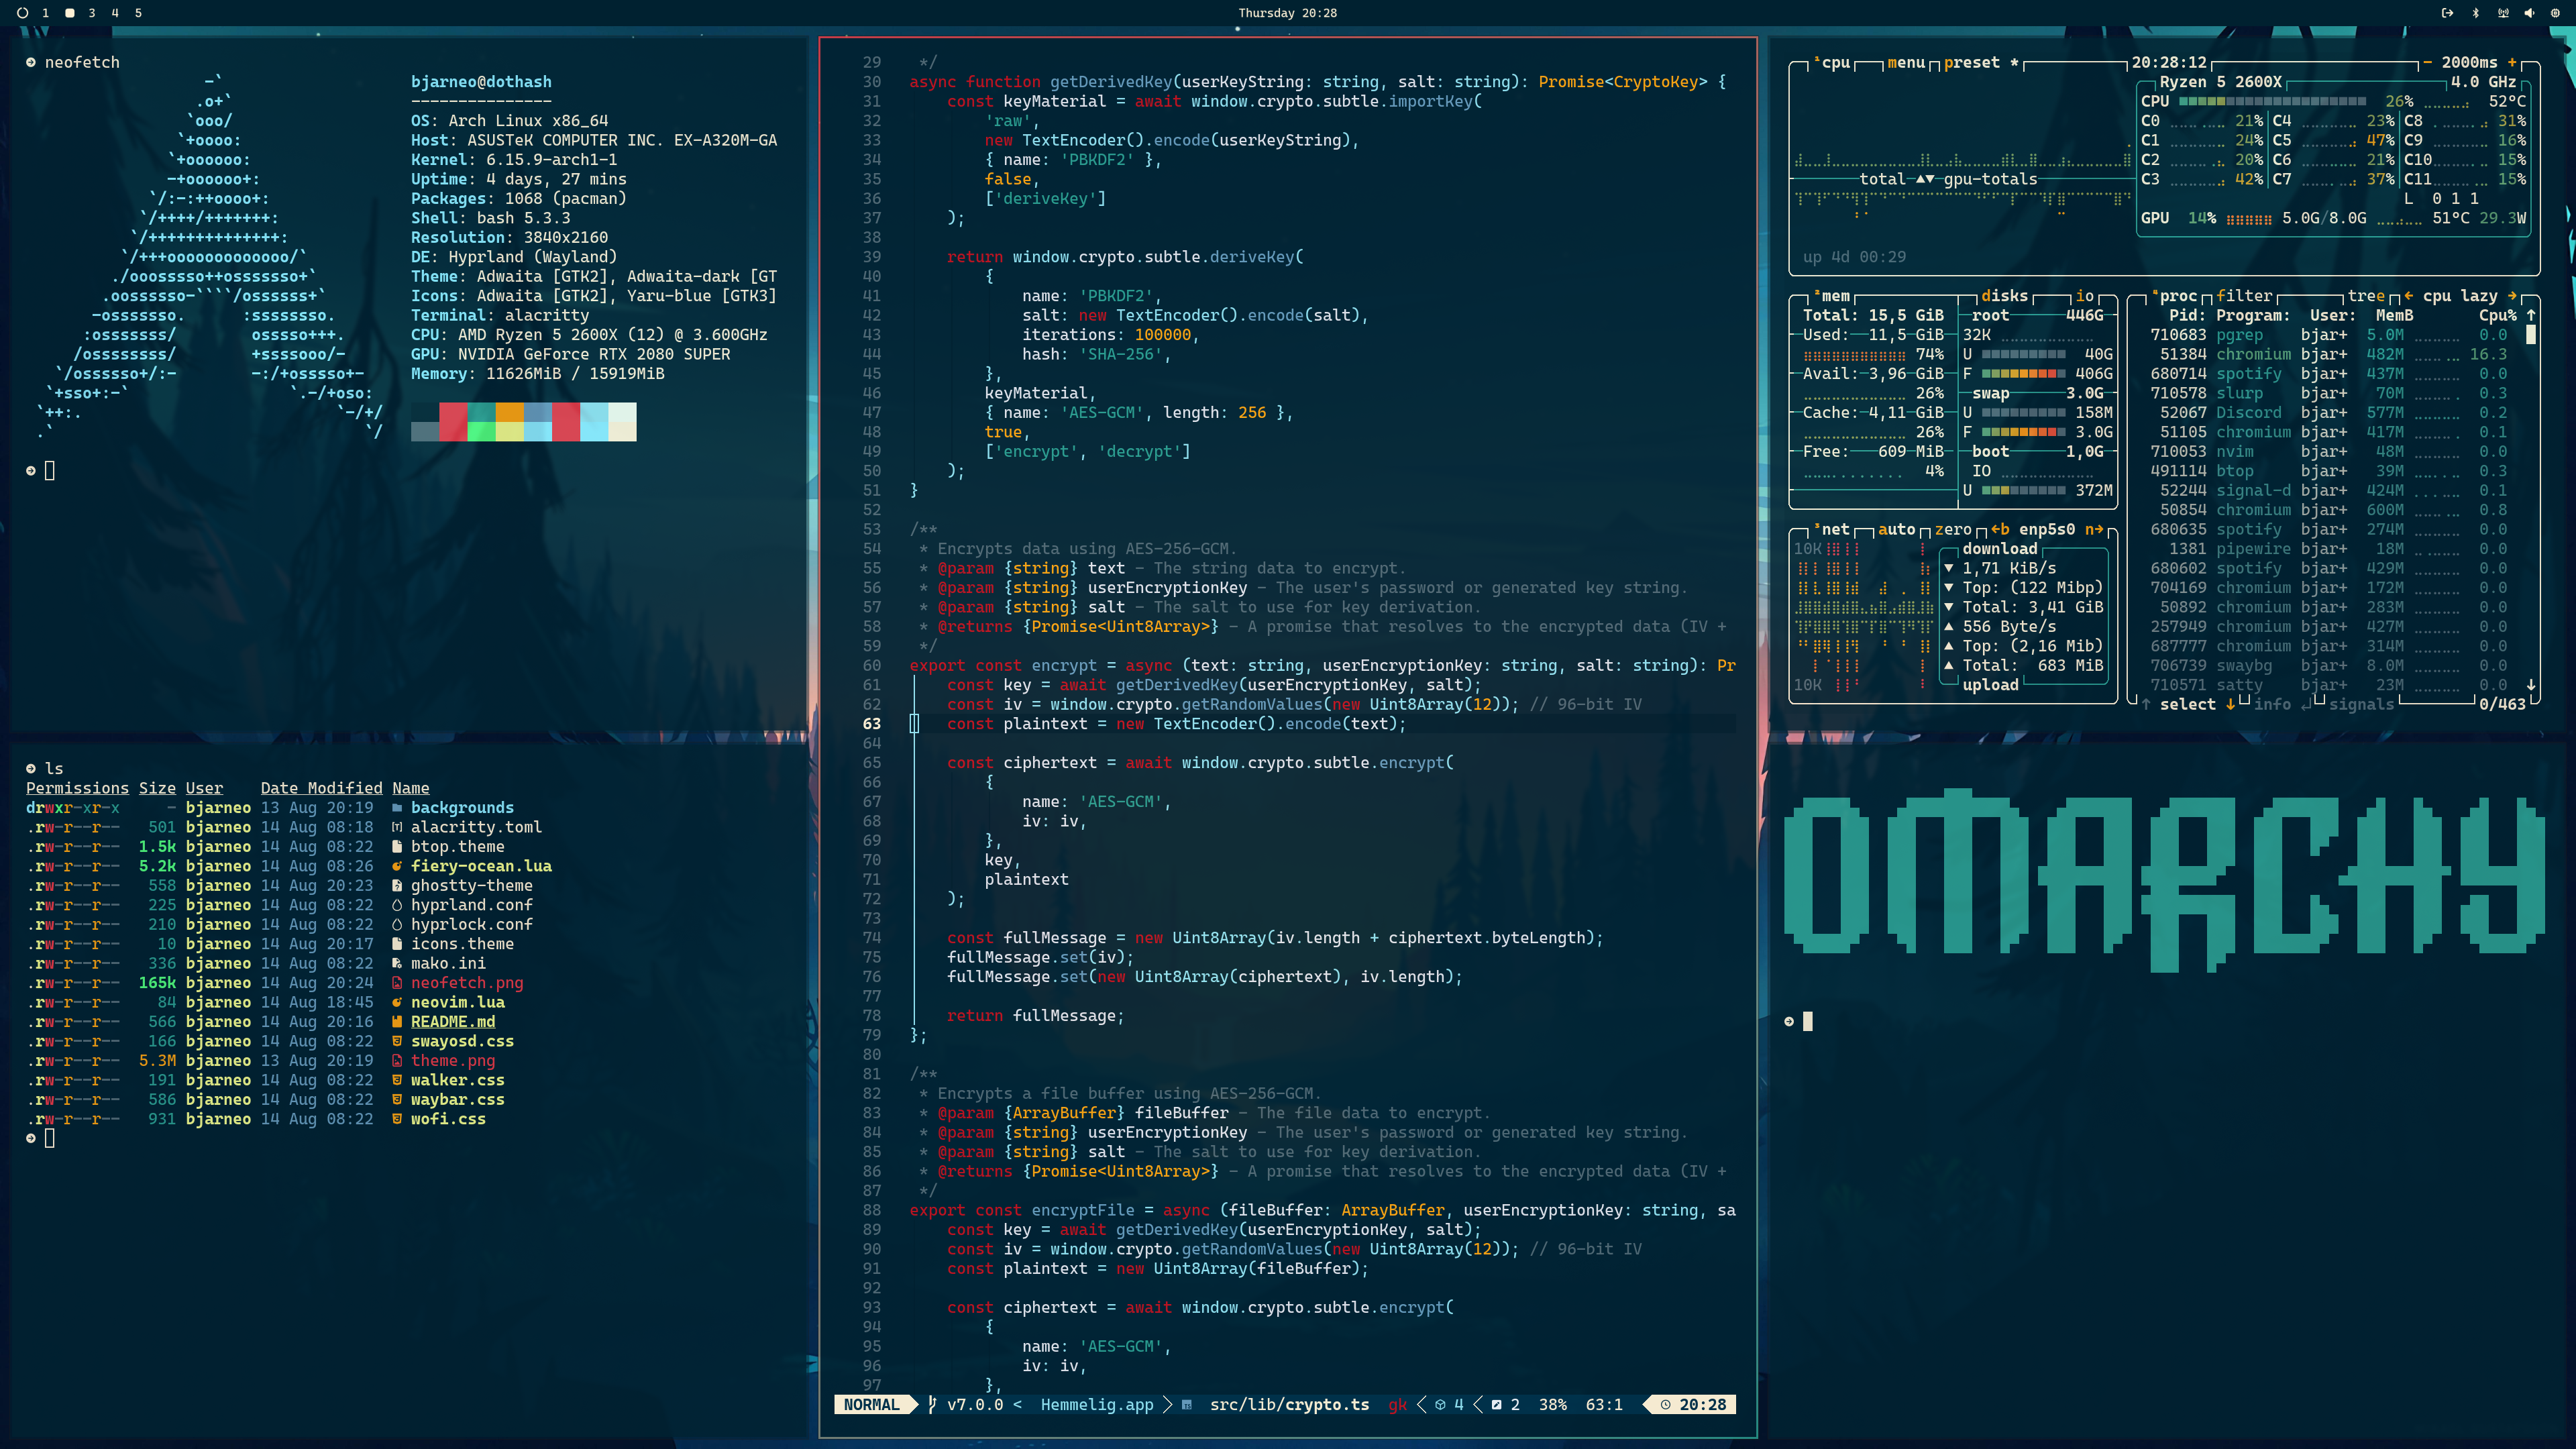This screenshot has height=1449, width=2576.
Task: Click the clock icon in nvim statusline
Action: click(1665, 1405)
